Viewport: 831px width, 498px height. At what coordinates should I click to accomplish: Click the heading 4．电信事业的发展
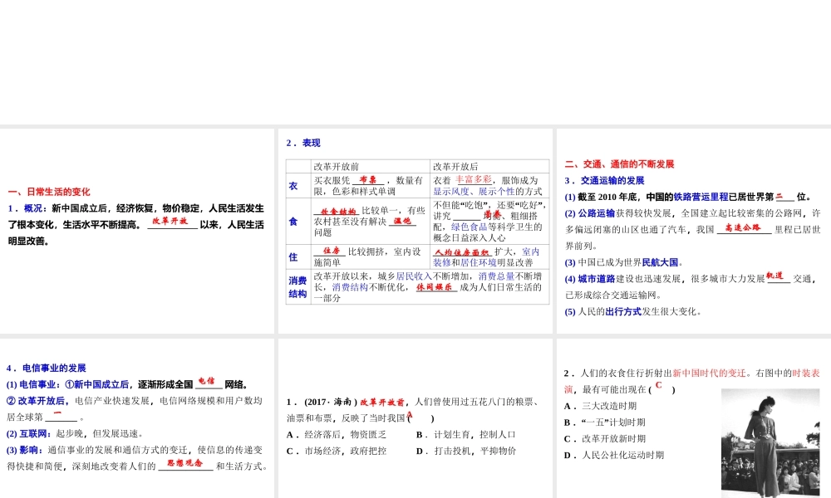click(x=46, y=368)
